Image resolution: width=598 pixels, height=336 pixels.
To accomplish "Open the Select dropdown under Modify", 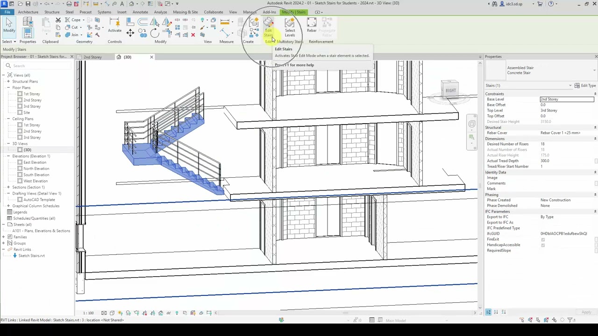I will pyautogui.click(x=9, y=42).
